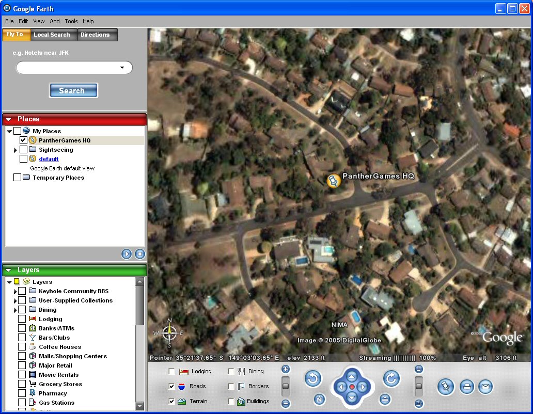Pan the map up with the up arrow
The width and height of the screenshot is (533, 414).
pyautogui.click(x=352, y=377)
